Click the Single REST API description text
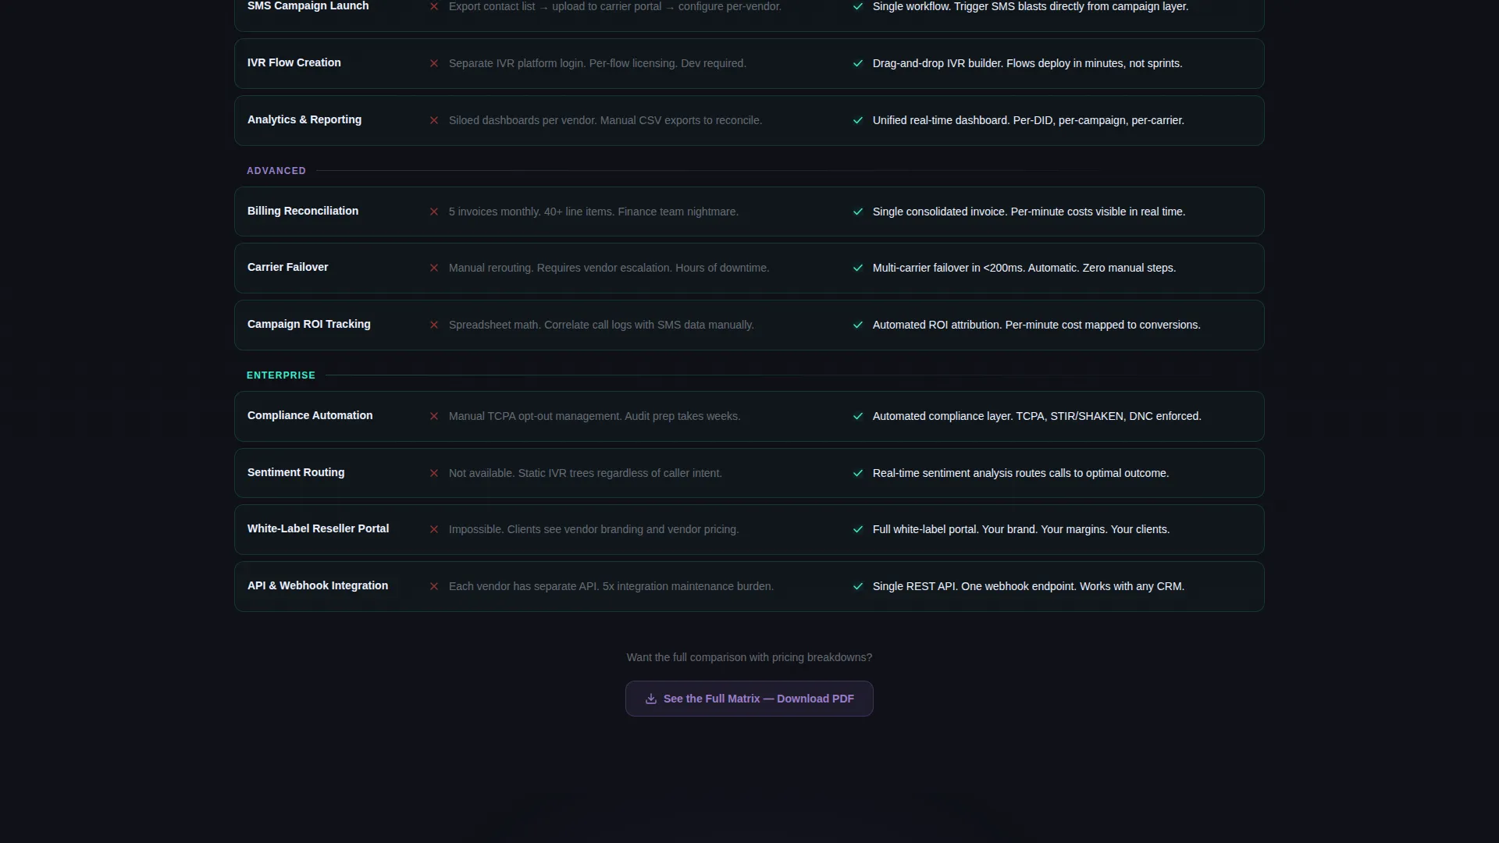 click(1028, 586)
